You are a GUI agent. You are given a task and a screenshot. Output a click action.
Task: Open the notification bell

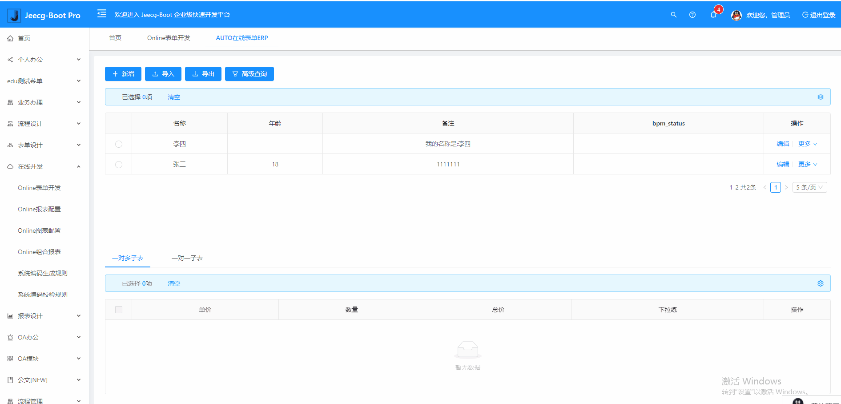point(713,15)
